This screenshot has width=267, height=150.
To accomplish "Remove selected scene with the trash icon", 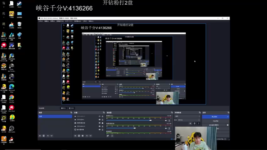I will tap(44, 136).
